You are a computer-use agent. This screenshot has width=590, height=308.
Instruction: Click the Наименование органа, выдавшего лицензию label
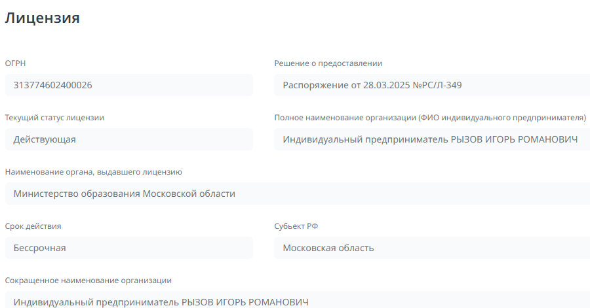pyautogui.click(x=93, y=172)
